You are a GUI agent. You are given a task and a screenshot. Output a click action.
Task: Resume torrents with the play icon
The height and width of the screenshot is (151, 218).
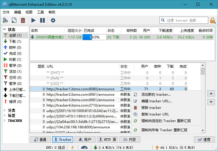[x=33, y=20]
